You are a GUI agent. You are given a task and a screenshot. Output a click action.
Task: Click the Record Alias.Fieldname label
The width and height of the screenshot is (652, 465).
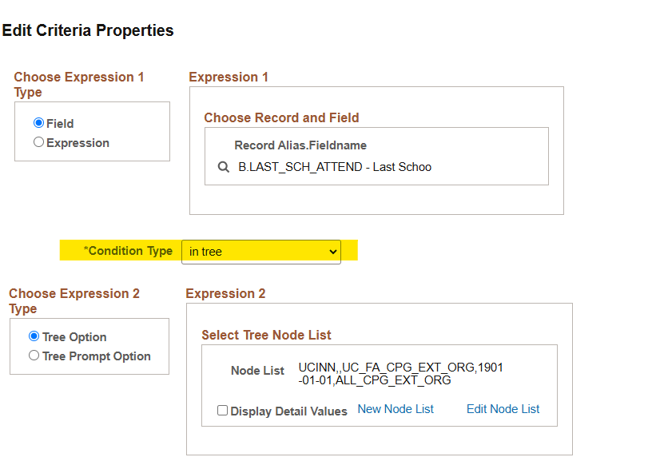coord(300,145)
